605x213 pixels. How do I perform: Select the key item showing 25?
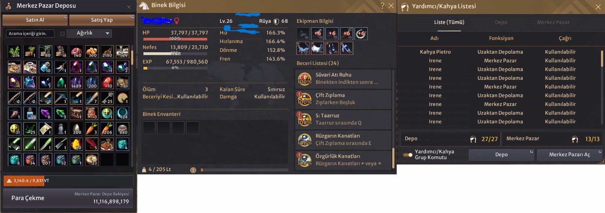point(107,98)
